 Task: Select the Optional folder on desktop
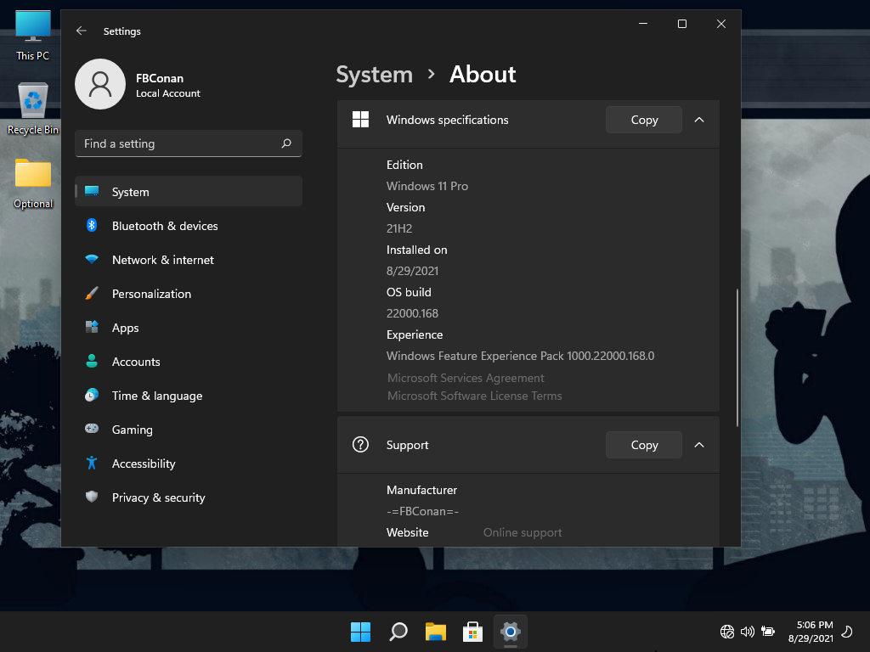coord(33,183)
